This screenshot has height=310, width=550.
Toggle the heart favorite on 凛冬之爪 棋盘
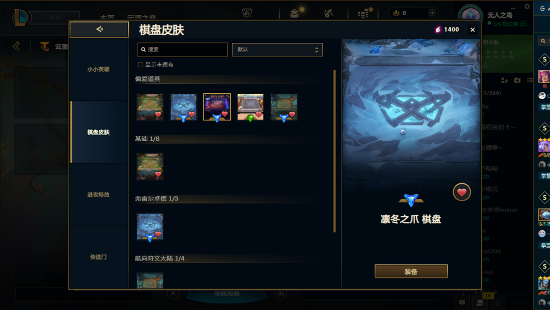pos(461,192)
